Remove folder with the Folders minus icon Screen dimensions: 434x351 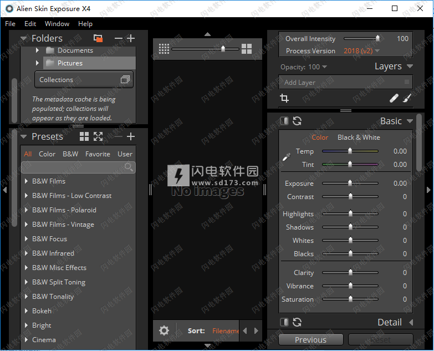click(x=119, y=38)
